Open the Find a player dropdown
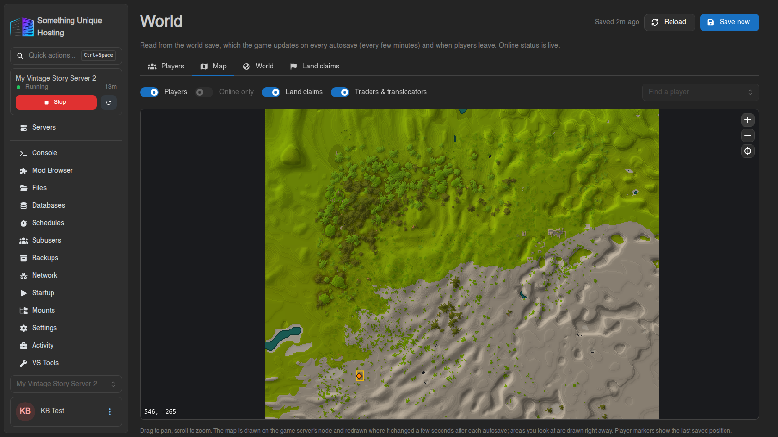Image resolution: width=778 pixels, height=437 pixels. (x=700, y=92)
